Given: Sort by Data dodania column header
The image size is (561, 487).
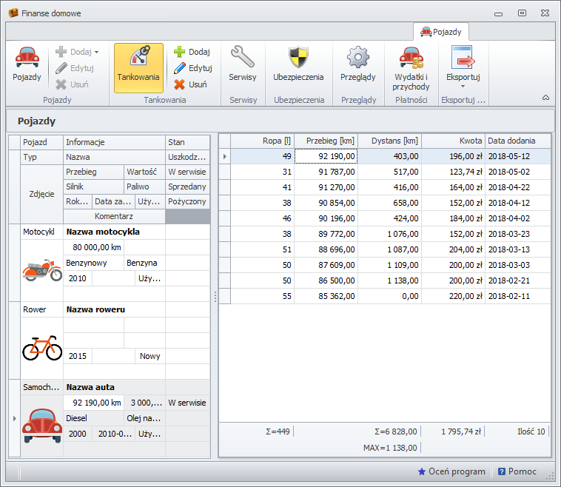Looking at the screenshot, I should click(517, 141).
